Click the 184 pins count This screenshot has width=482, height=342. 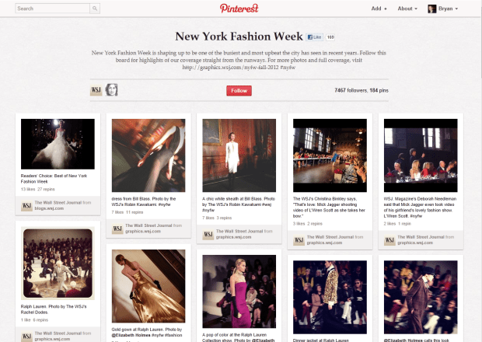pyautogui.click(x=379, y=90)
